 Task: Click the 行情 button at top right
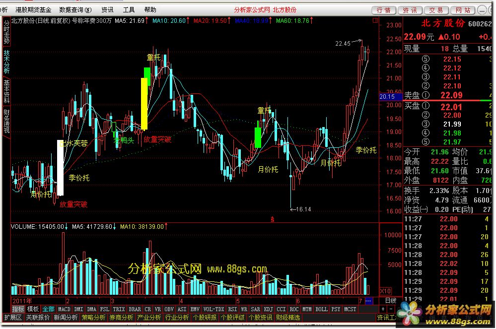384,10
